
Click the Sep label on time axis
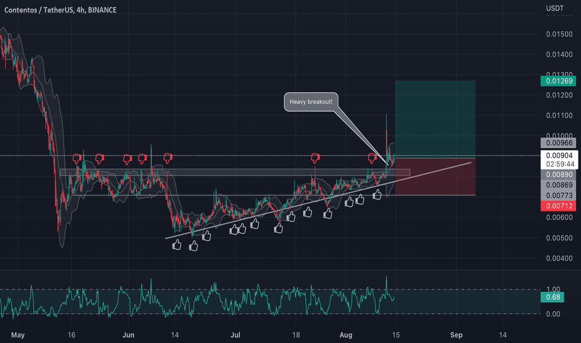click(x=456, y=336)
